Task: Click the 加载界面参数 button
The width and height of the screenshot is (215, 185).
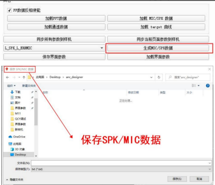Action: tap(158, 57)
